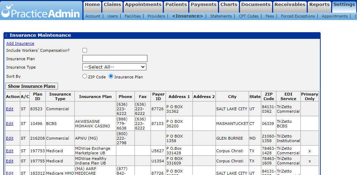Screen dimensions: 357x175
Task: Open the Account settings submenu
Action: coord(93,16)
